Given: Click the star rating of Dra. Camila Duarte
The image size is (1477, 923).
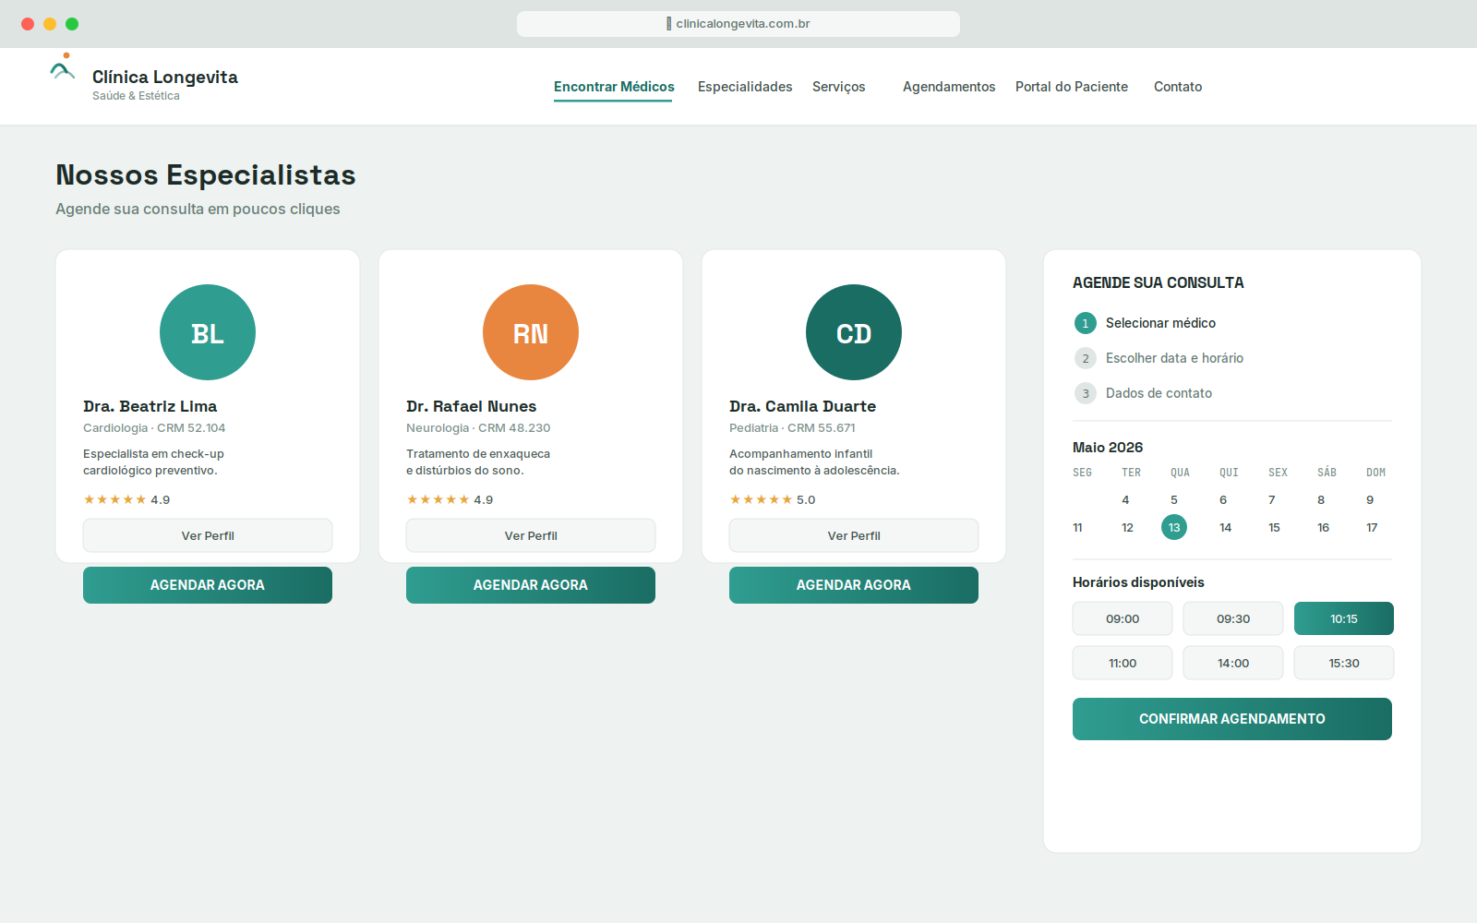Looking at the screenshot, I should click(773, 499).
